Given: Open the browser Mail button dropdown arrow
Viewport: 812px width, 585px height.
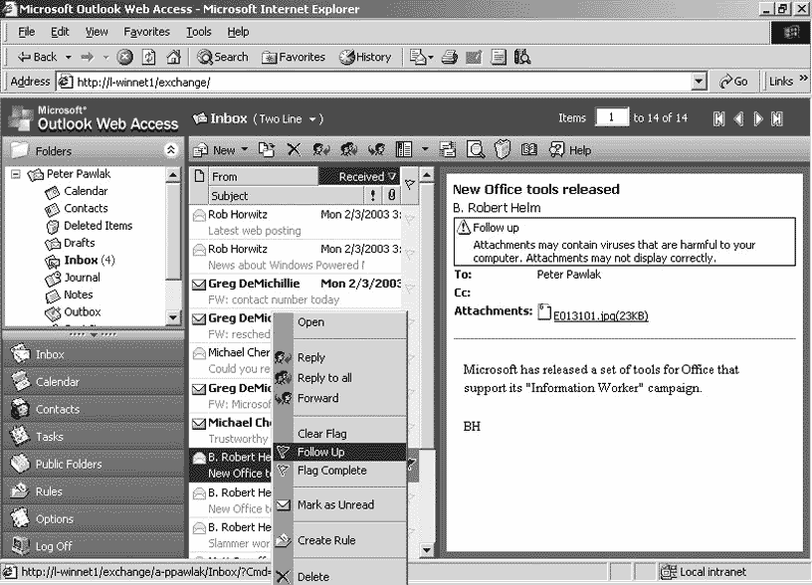Looking at the screenshot, I should point(431,57).
